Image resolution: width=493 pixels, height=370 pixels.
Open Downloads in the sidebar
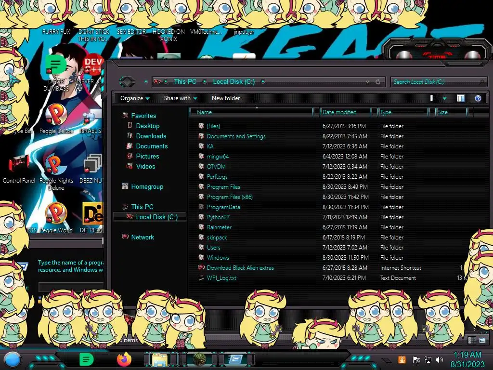151,136
